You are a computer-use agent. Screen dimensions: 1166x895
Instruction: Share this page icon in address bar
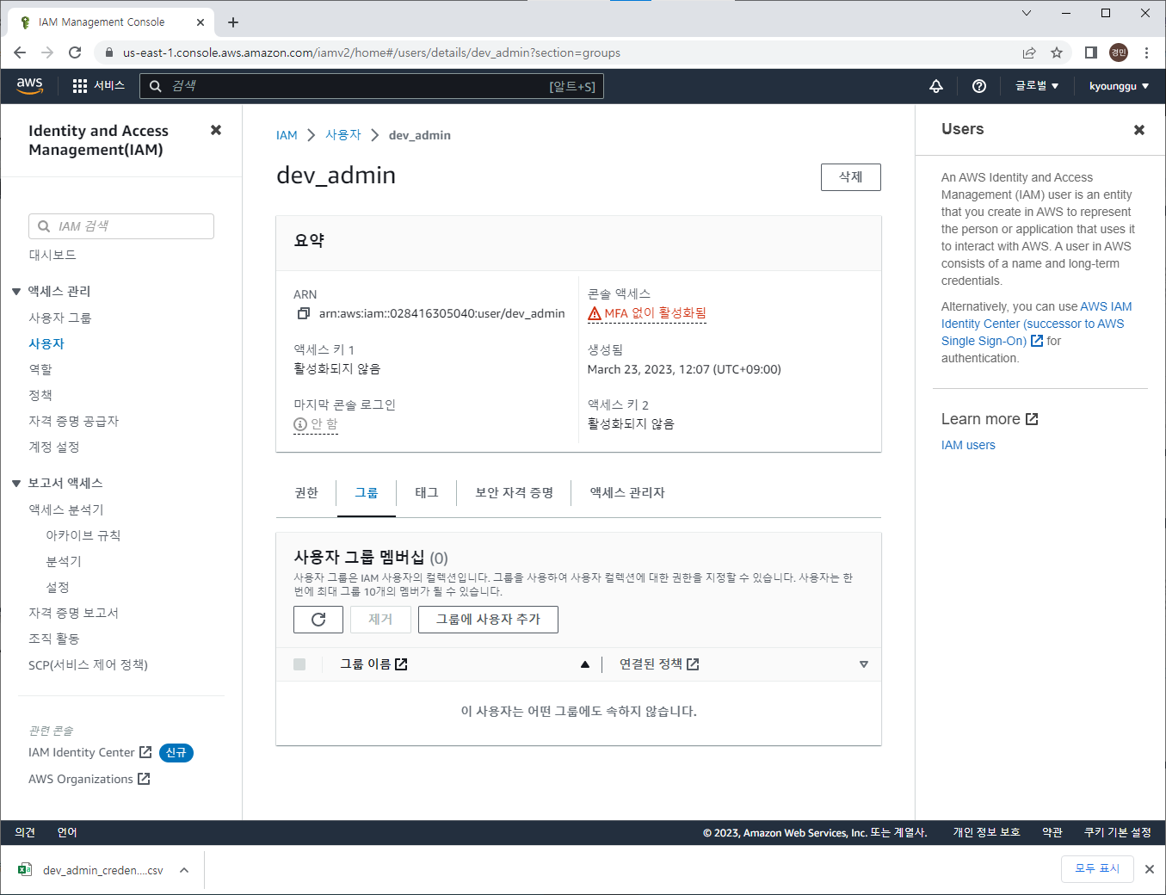(1029, 52)
